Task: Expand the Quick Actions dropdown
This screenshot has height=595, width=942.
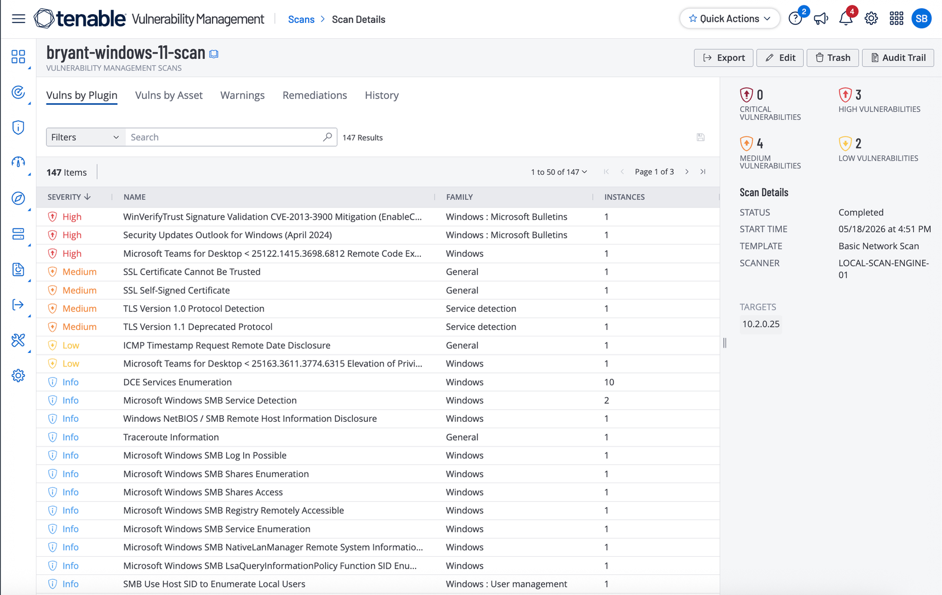Action: point(729,19)
